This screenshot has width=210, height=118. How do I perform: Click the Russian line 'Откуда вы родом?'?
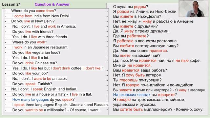tap(131, 7)
